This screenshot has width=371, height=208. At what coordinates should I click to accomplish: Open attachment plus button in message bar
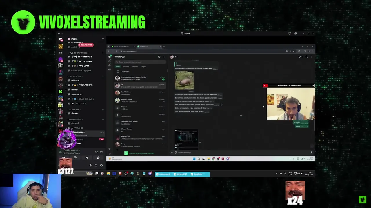point(172,153)
